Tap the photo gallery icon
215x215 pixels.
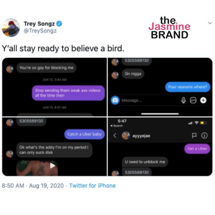pyautogui.click(x=193, y=100)
